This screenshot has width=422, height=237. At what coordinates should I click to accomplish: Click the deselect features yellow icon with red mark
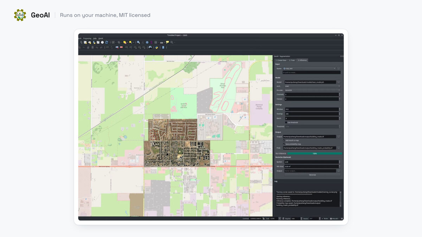click(124, 42)
